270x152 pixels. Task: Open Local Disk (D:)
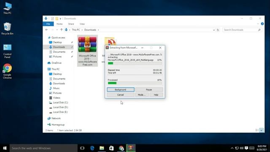tap(60, 107)
